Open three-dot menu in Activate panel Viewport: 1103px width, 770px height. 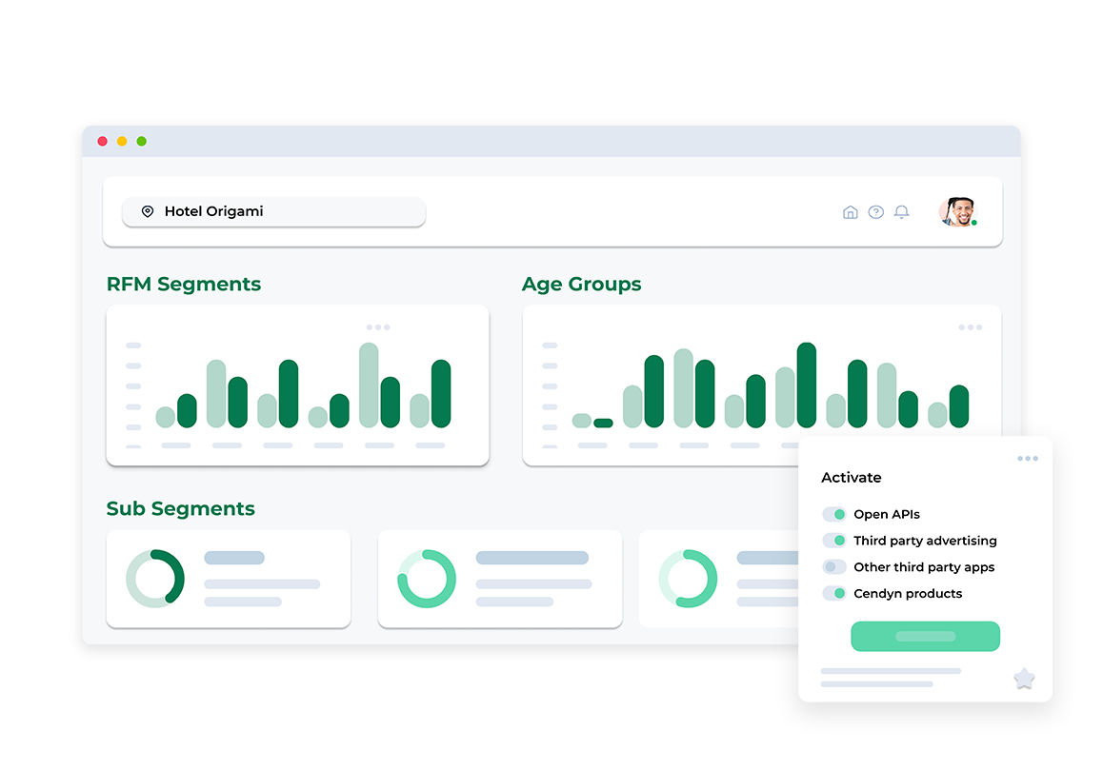click(x=1028, y=459)
